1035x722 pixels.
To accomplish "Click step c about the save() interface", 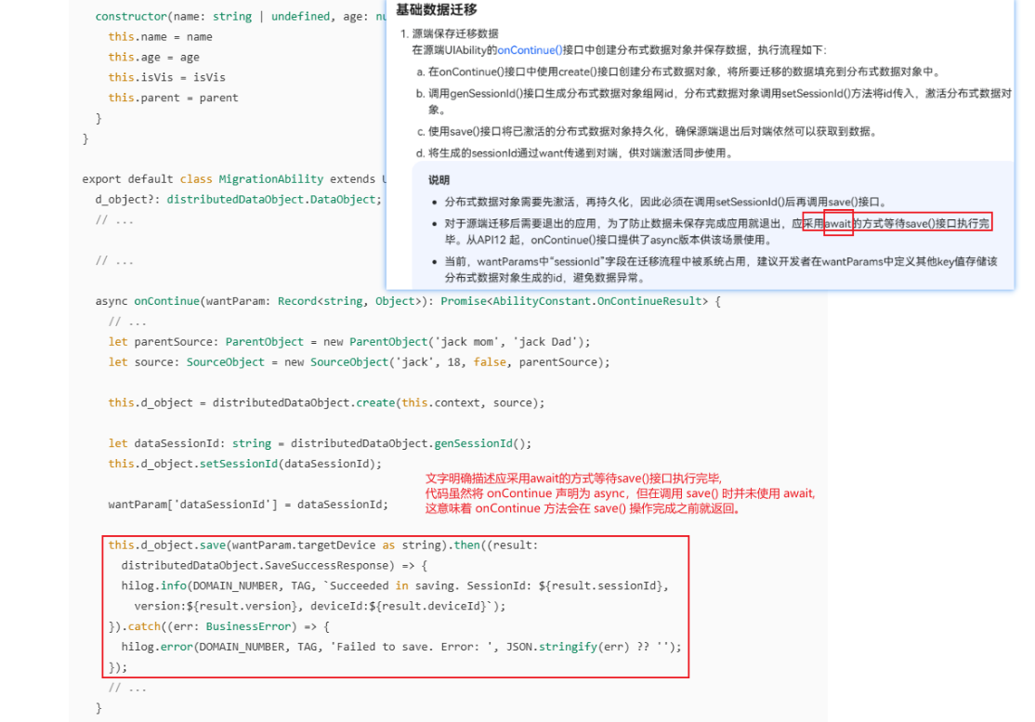I will (647, 131).
